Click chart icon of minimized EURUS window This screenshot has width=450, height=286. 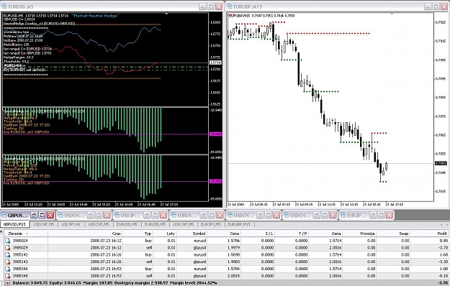[174, 216]
